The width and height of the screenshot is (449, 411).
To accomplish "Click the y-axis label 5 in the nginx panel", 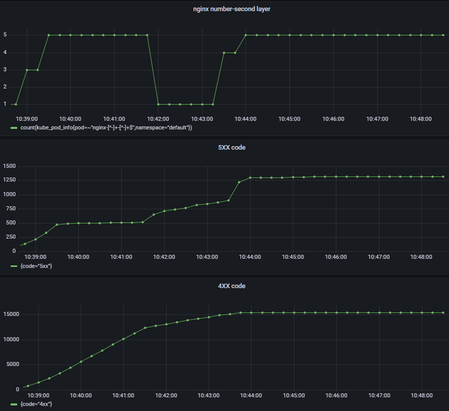I will coord(5,35).
